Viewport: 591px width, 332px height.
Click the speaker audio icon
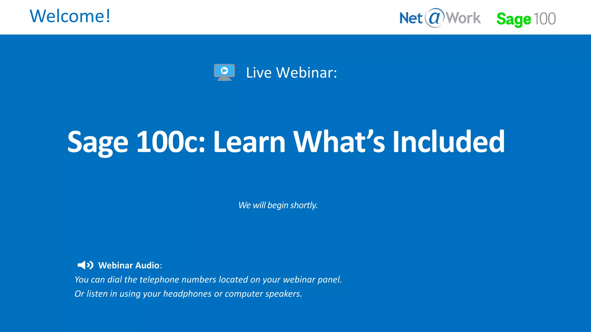pos(85,265)
